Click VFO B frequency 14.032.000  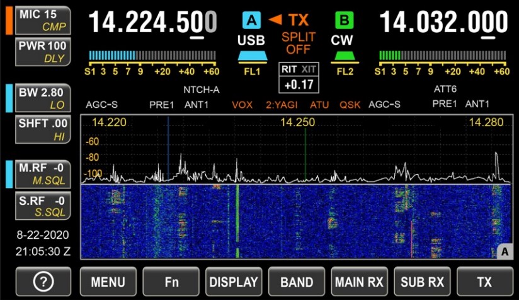(443, 22)
